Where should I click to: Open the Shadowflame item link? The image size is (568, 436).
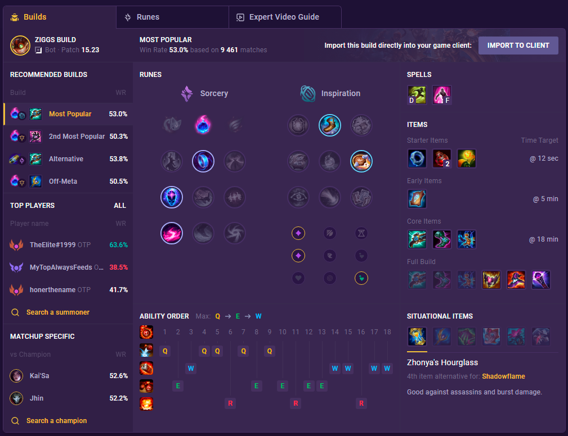[x=503, y=376]
